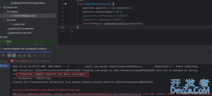Open the three-dot more menu in test toolbar
Screen dimensions: 212x96
coord(49,56)
